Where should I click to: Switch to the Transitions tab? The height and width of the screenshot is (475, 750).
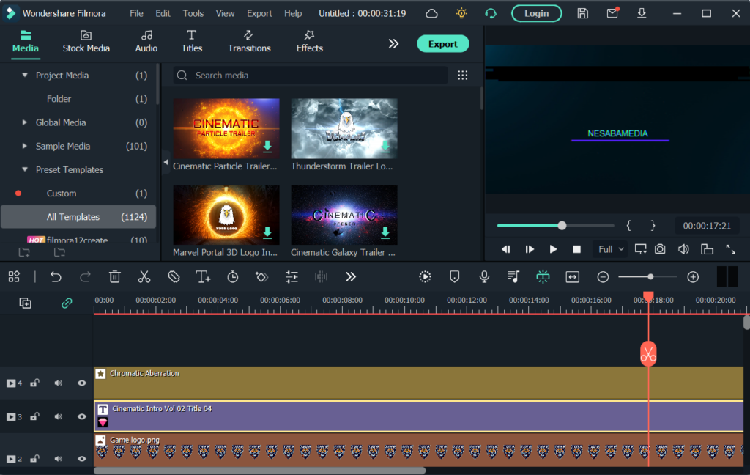pyautogui.click(x=249, y=43)
